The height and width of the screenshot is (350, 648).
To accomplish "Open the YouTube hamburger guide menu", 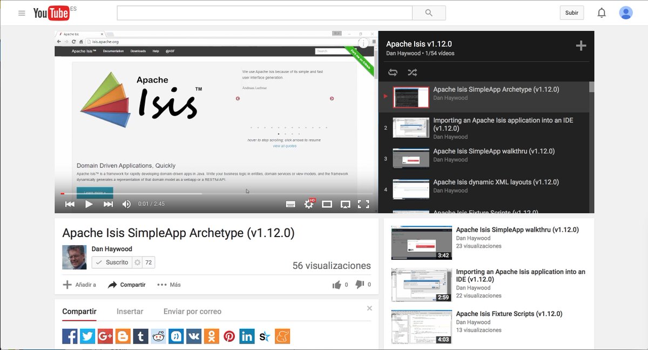I will click(22, 13).
